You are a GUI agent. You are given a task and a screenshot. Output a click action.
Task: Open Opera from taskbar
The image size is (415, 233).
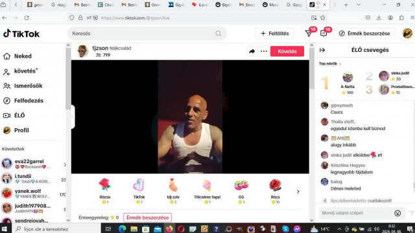181,228
